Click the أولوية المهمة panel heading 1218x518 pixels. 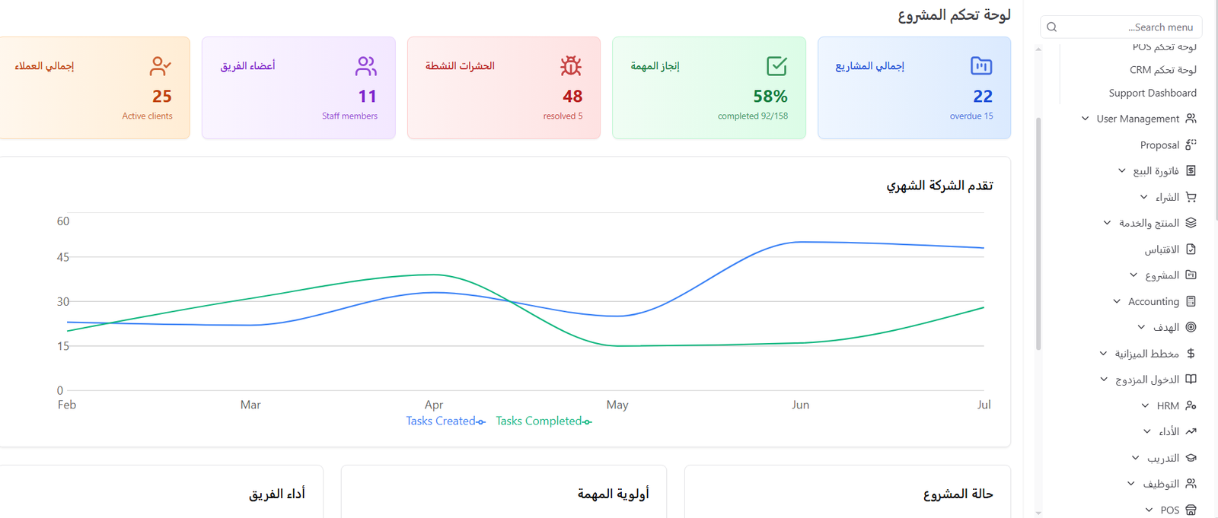tap(614, 494)
